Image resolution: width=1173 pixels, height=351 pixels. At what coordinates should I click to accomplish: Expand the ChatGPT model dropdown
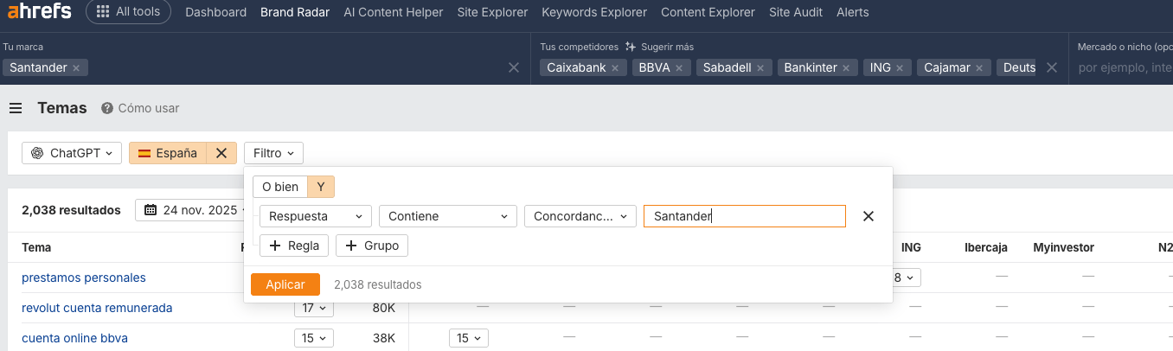tap(72, 153)
